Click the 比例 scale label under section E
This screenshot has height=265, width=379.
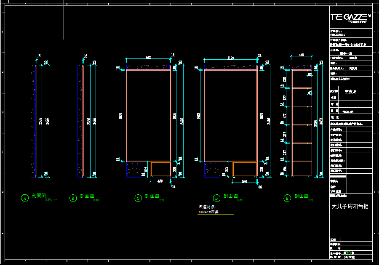(x=313, y=200)
